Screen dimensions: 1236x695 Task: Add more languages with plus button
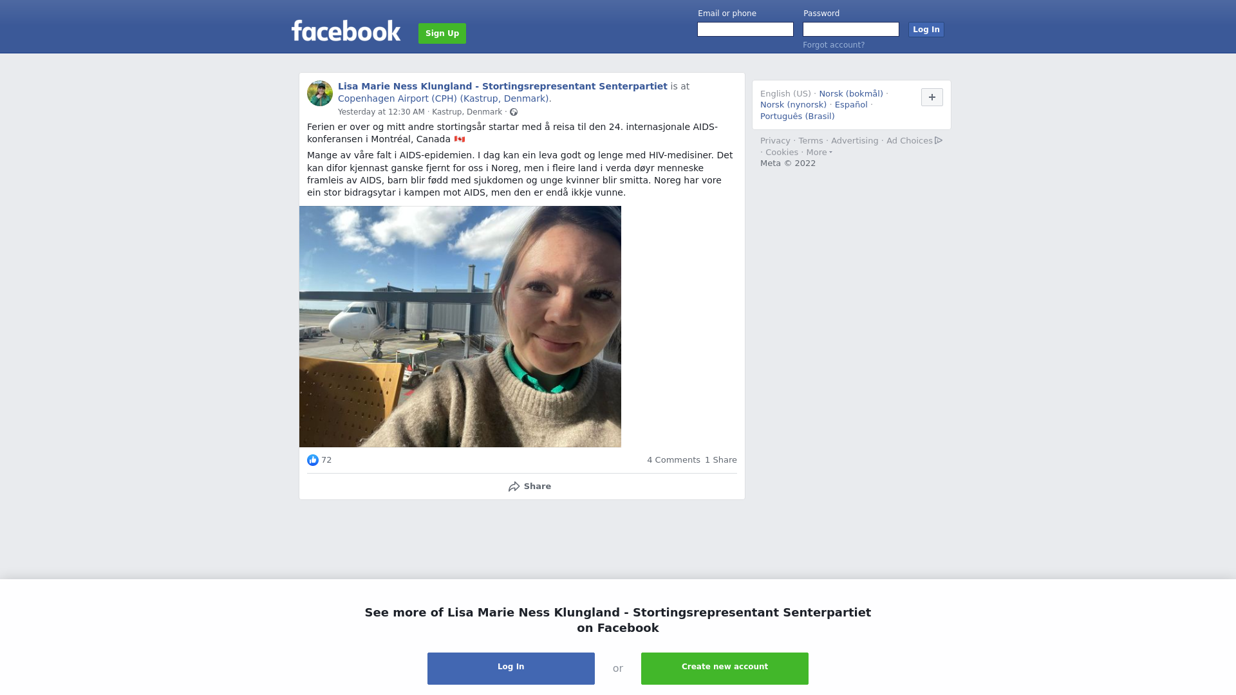point(932,97)
